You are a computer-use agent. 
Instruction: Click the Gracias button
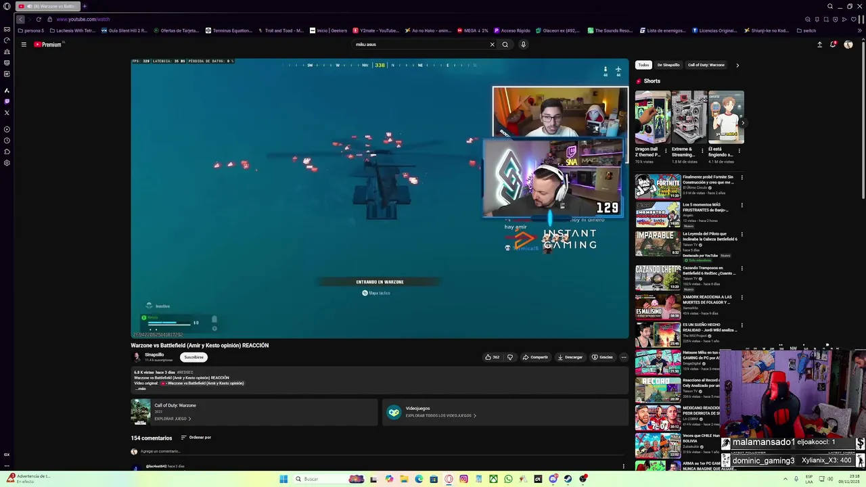602,357
